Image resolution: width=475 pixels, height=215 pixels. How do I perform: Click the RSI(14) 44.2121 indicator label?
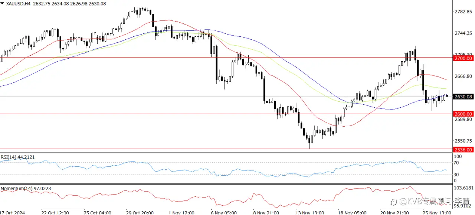18,157
